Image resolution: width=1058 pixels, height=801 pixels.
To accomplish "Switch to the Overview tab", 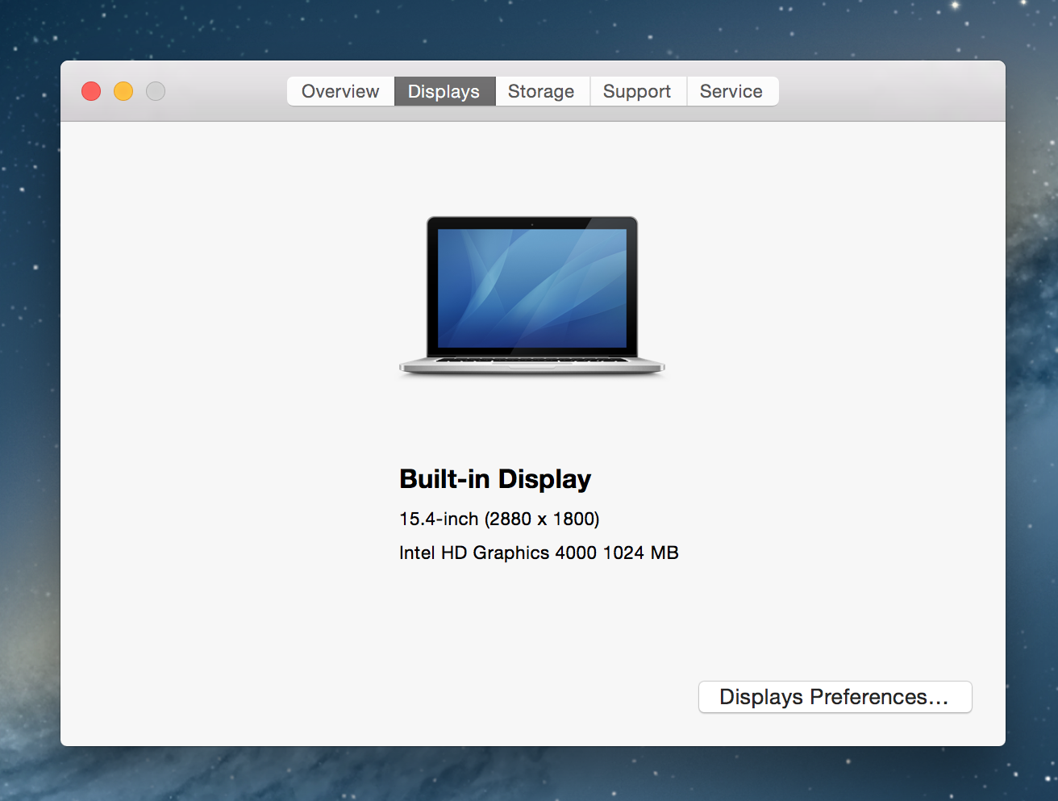I will (x=339, y=91).
